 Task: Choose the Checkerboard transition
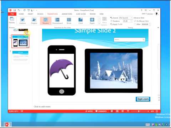click(57, 21)
